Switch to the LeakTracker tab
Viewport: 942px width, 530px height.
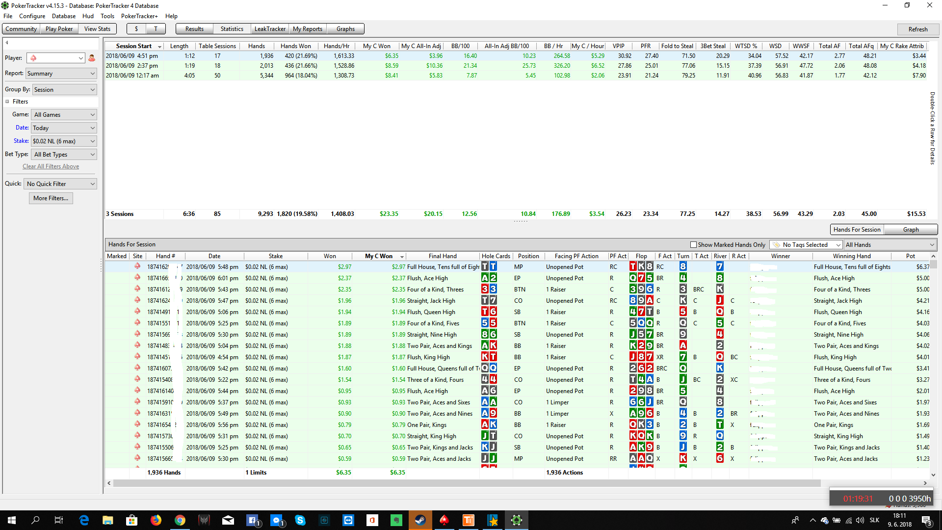[270, 29]
